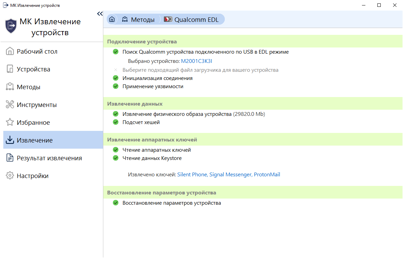Click the Извлечение данных section header
The width and height of the screenshot is (403, 258).
point(253,104)
